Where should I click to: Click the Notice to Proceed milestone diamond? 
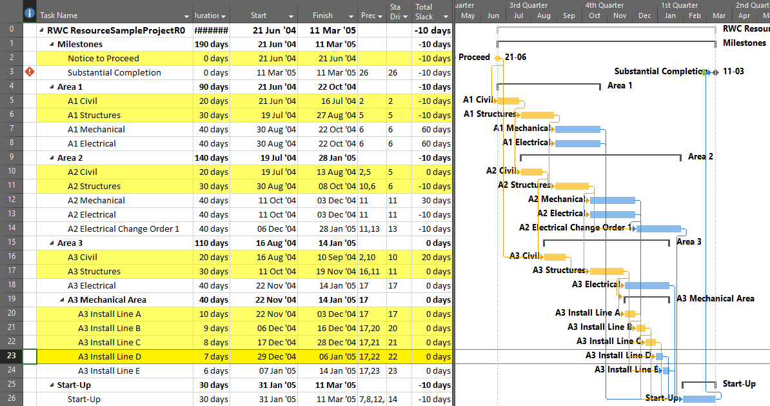tap(497, 58)
